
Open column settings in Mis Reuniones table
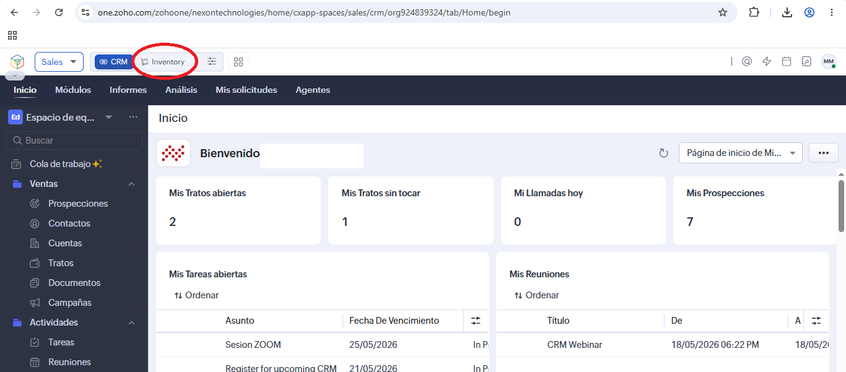click(x=816, y=321)
